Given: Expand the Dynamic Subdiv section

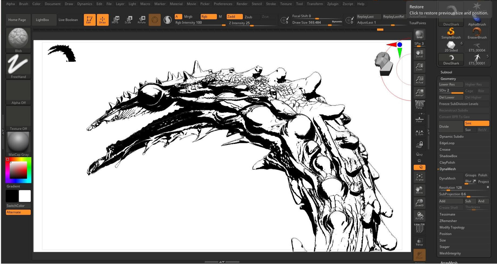Looking at the screenshot, I should tap(452, 136).
